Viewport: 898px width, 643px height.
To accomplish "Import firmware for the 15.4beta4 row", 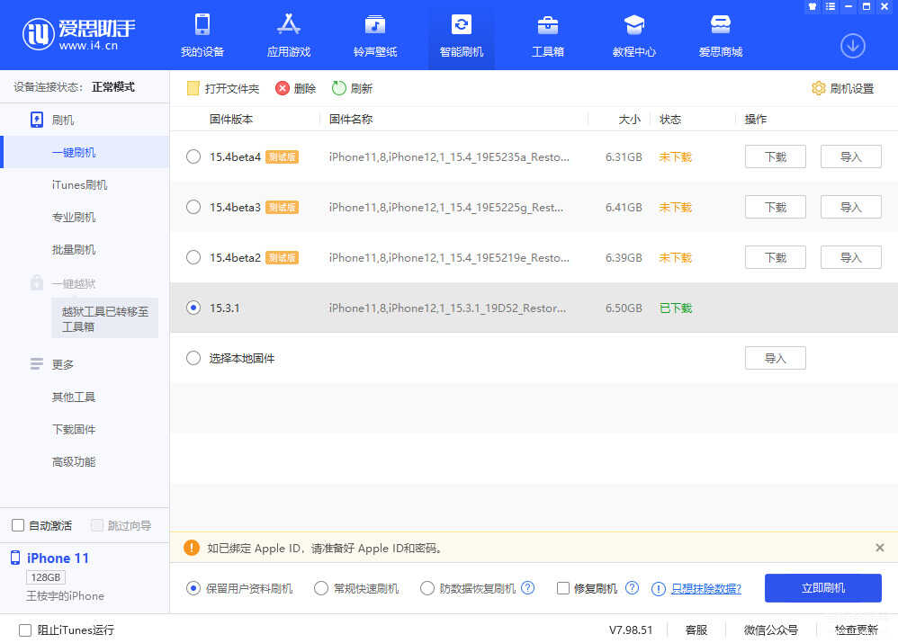I will (851, 156).
